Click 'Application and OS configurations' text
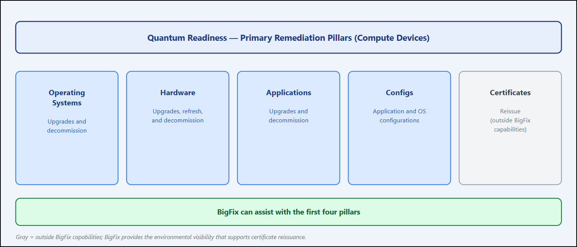The image size is (577, 247). coord(399,116)
